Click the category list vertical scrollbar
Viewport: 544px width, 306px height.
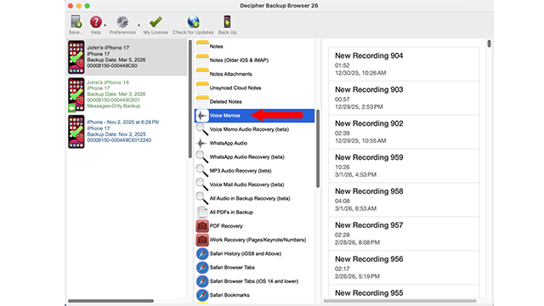coord(318,149)
